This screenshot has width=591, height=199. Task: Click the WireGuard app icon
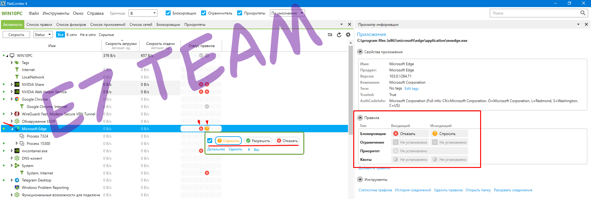pyautogui.click(x=17, y=114)
